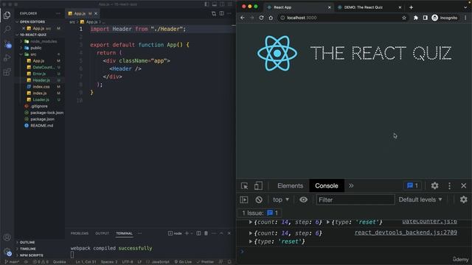Viewport: 472px width, 265px height.
Task: Open console settings gear
Action: click(x=464, y=199)
